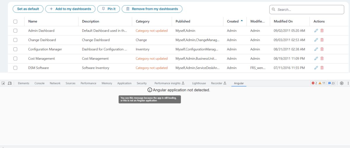Screen dimensions: 350x148
Task: Delete DSM Software via trash icon
Action: [322, 68]
